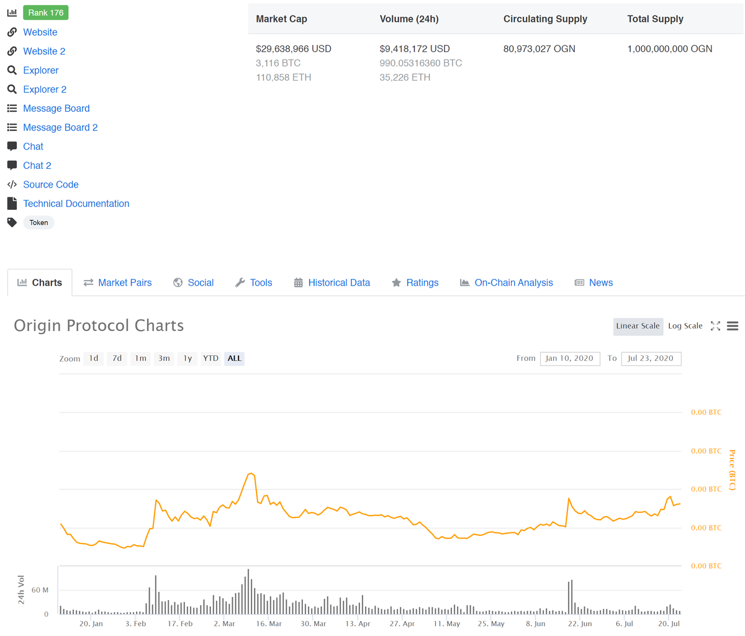Set chart zoom to 1d

[94, 358]
